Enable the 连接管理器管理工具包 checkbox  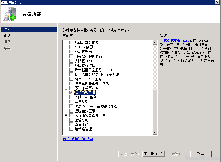71,84
